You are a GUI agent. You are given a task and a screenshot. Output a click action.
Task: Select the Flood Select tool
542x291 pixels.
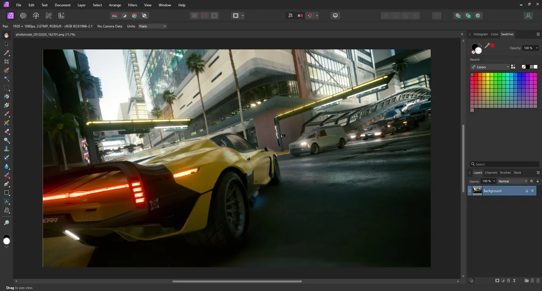6,79
